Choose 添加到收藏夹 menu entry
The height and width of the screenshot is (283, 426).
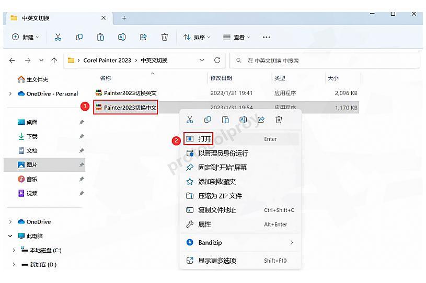pyautogui.click(x=241, y=182)
